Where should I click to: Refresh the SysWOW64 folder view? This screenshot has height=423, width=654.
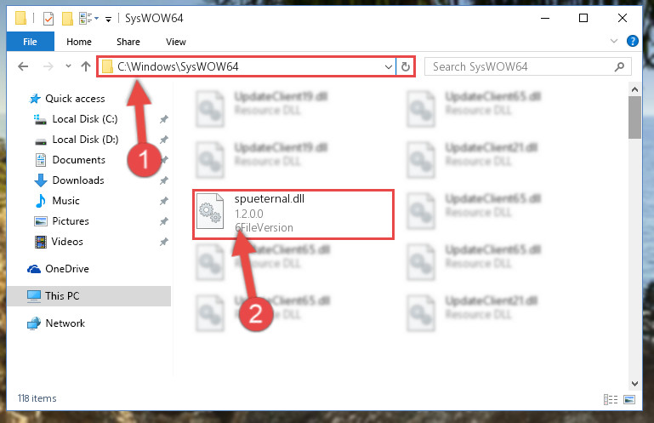pyautogui.click(x=406, y=66)
